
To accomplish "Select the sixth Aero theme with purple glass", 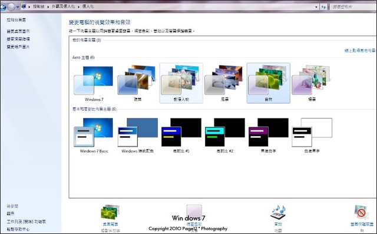I will coord(312,83).
